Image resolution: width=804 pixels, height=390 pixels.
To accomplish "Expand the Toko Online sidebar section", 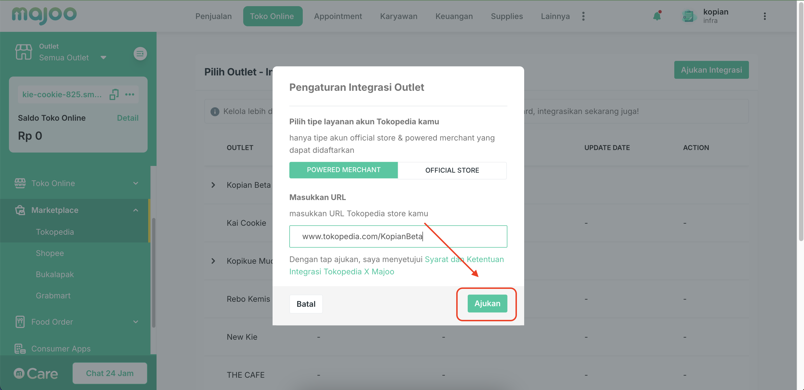I will (x=136, y=183).
